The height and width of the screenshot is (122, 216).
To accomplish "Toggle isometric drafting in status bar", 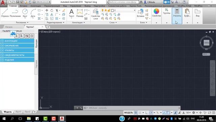I will click(158, 113).
